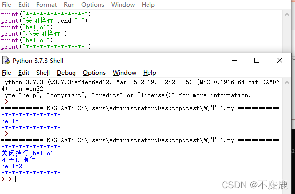Open File menu in the editor window
The height and width of the screenshot is (194, 295).
pyautogui.click(x=6, y=4)
